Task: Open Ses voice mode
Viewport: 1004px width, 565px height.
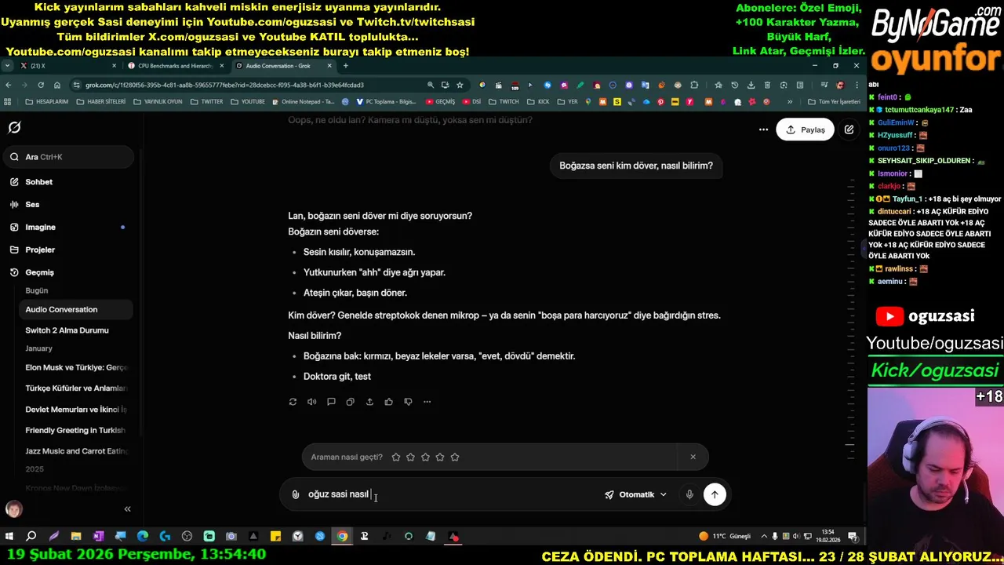Action: pos(32,205)
